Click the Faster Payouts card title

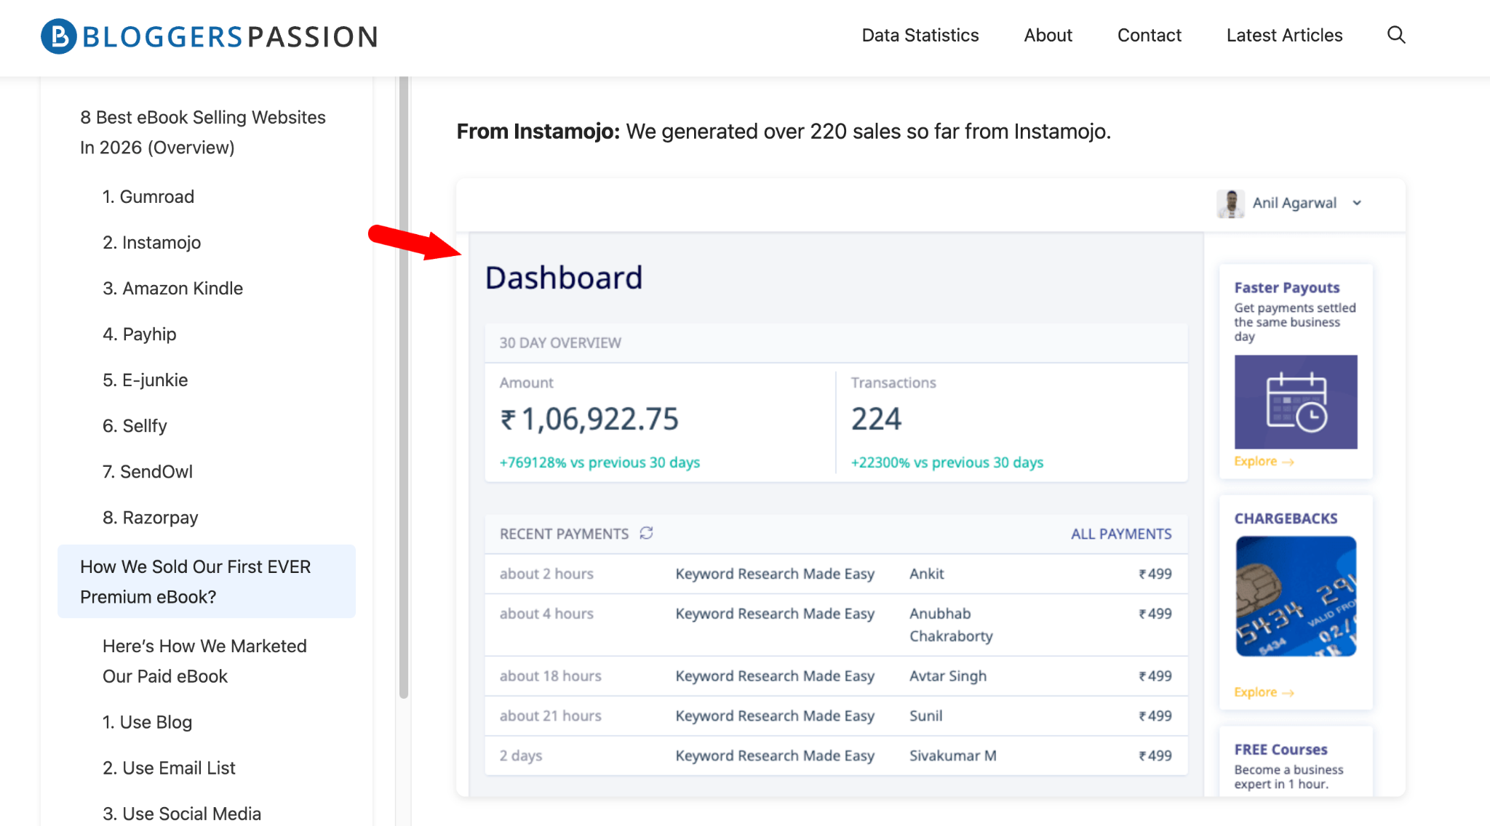pyautogui.click(x=1286, y=287)
